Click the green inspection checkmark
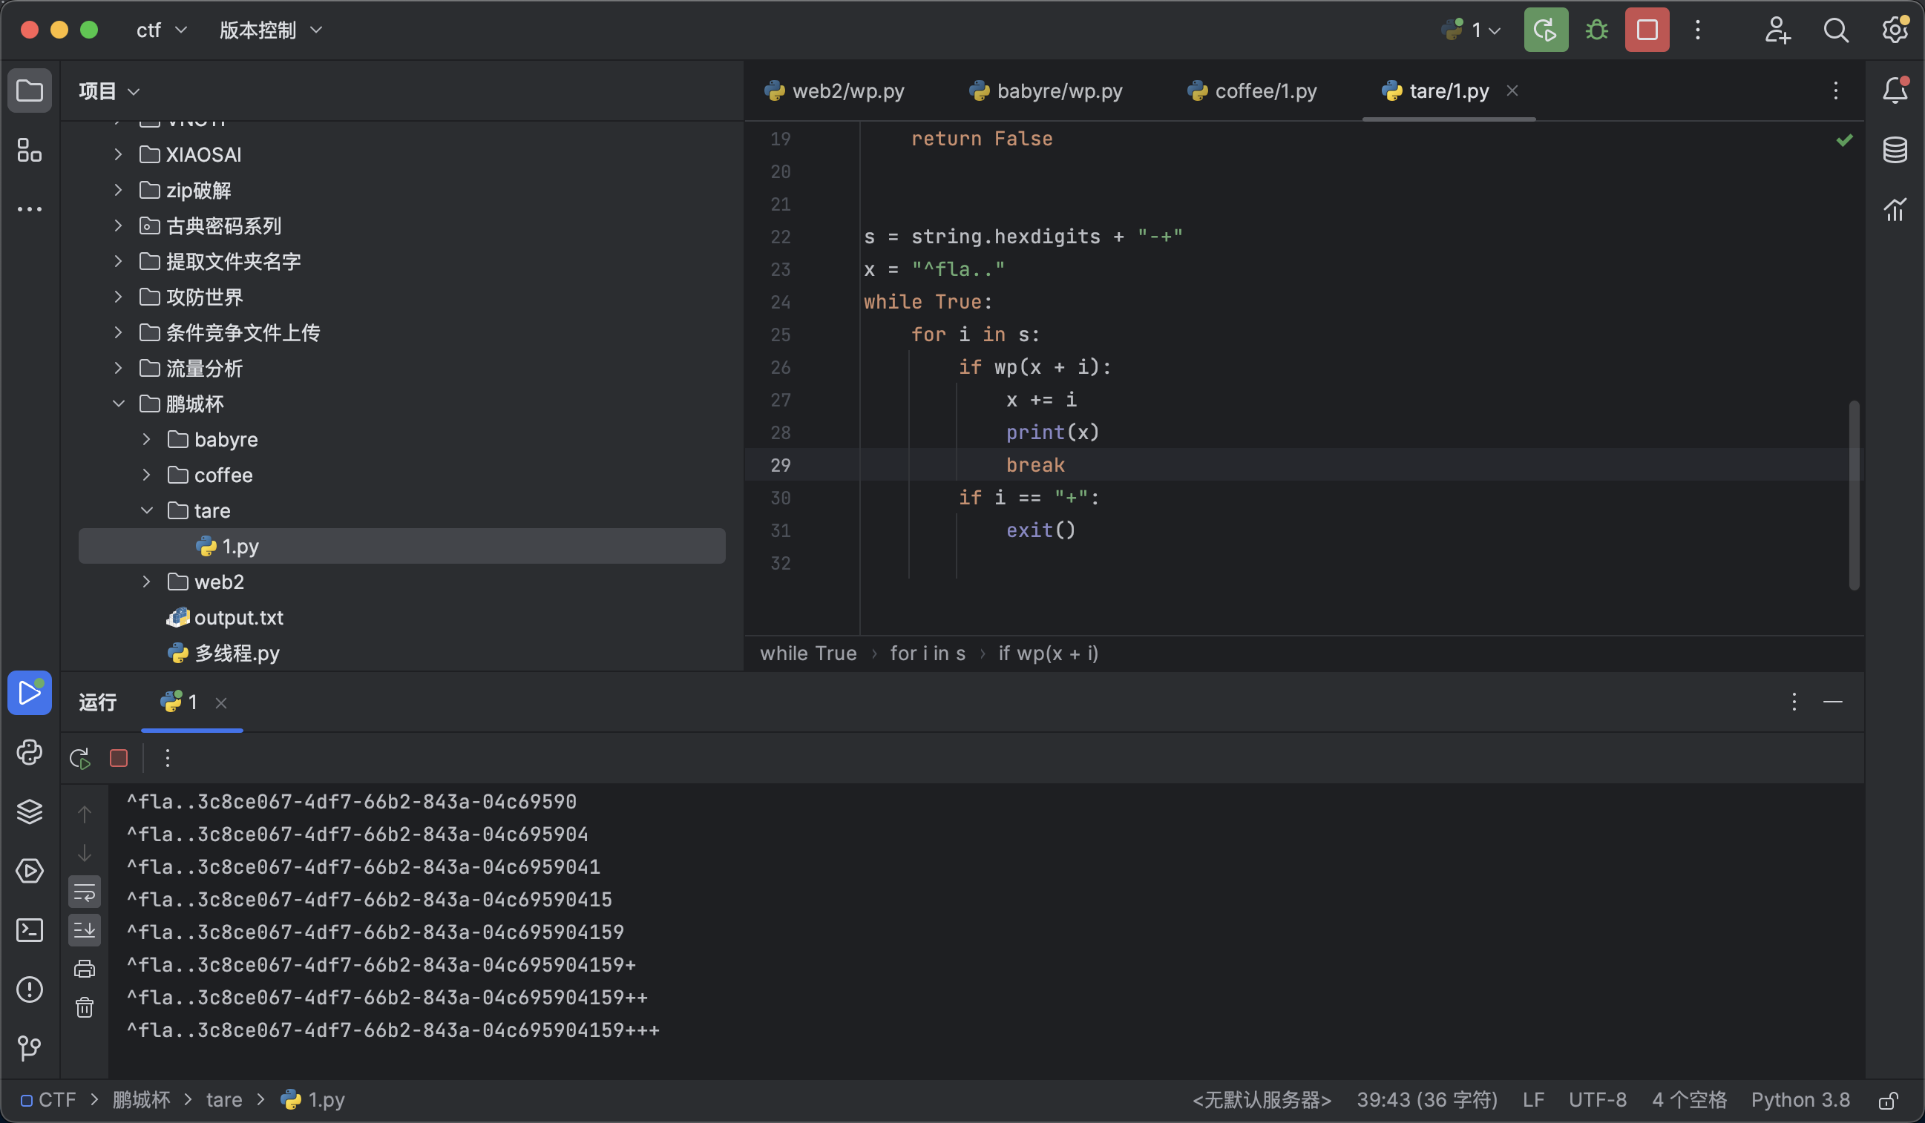The width and height of the screenshot is (1925, 1123). point(1845,139)
